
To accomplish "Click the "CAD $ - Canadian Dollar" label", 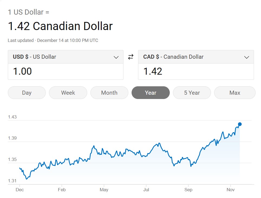I will point(173,57).
